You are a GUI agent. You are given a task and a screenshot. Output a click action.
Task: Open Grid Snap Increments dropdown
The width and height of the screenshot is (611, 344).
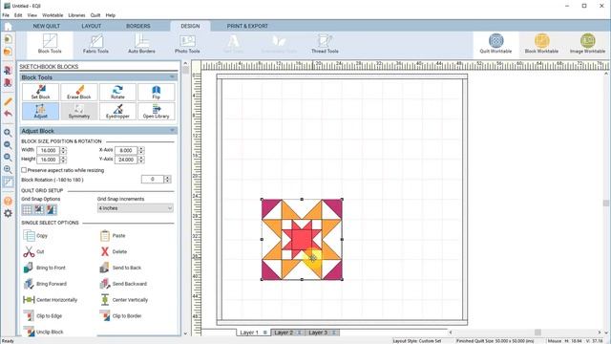tap(135, 208)
